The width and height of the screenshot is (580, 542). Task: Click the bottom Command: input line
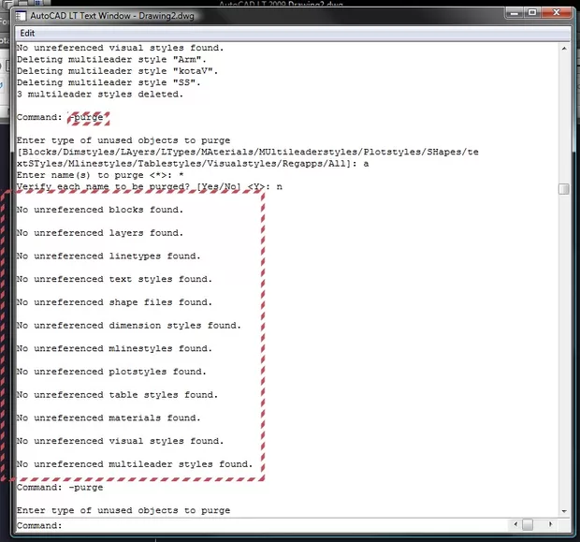(263, 525)
